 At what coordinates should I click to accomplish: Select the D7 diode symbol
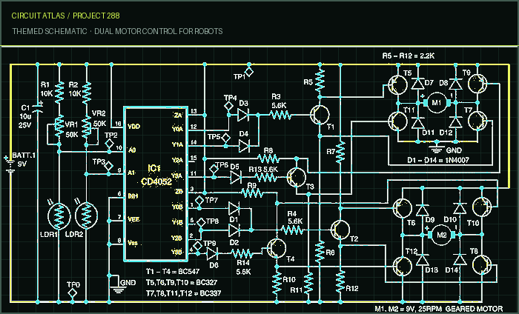(417, 84)
